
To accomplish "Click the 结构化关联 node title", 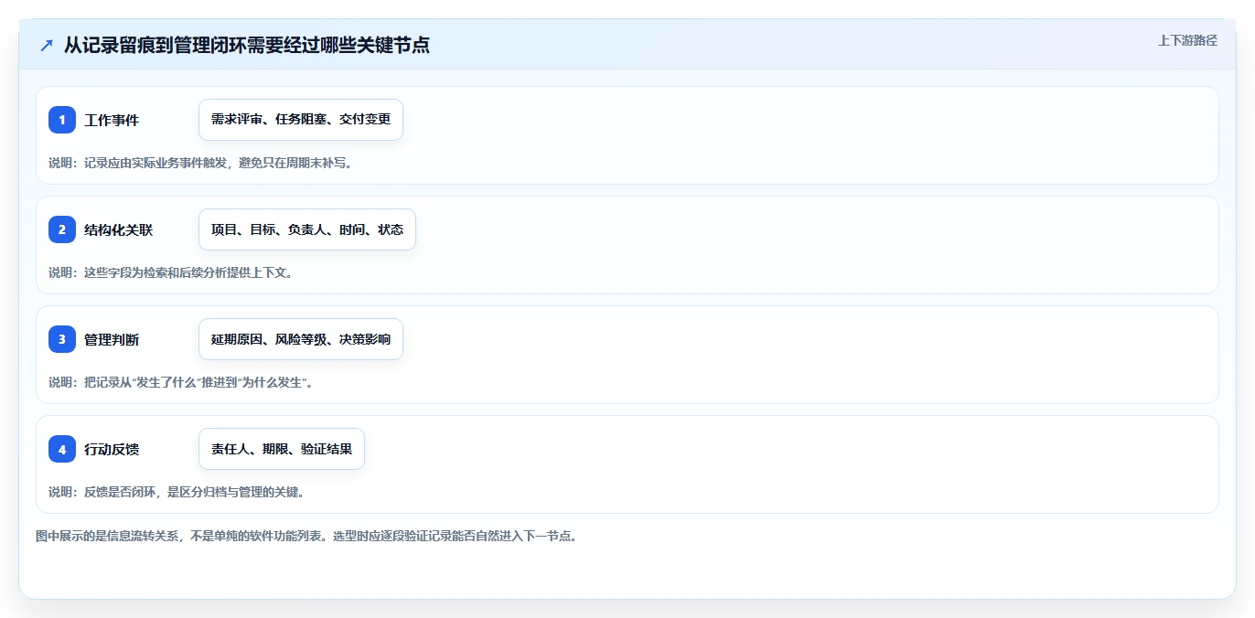I will pos(119,229).
